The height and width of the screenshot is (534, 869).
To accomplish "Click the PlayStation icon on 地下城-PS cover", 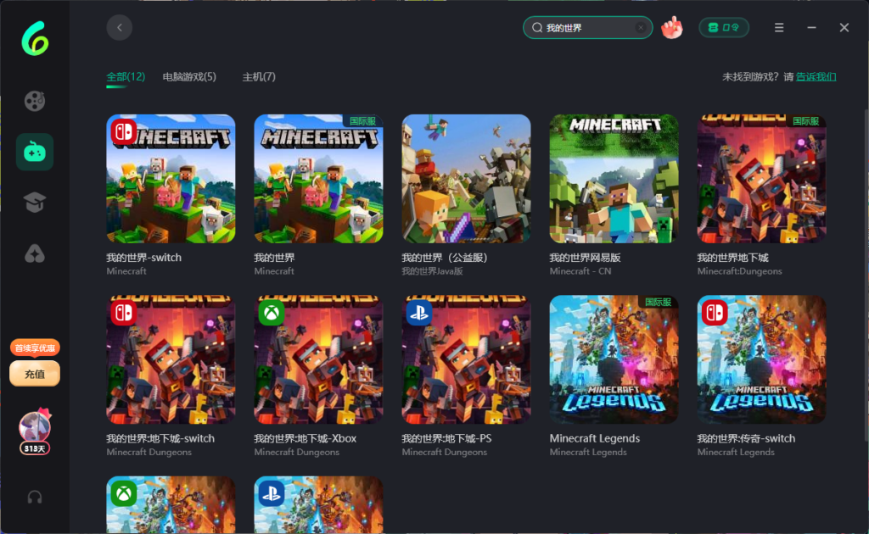I will [x=419, y=313].
